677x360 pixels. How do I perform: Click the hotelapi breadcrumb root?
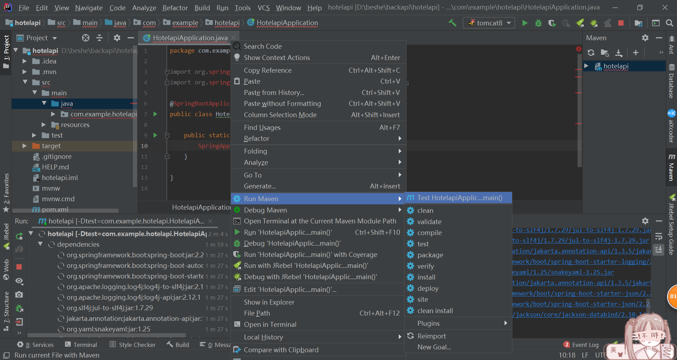pos(23,23)
